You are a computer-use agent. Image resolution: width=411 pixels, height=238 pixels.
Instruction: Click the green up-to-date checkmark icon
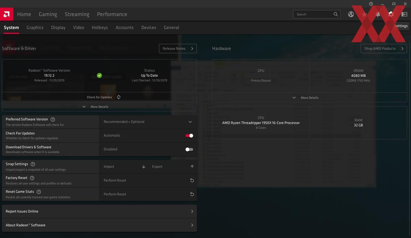99,75
